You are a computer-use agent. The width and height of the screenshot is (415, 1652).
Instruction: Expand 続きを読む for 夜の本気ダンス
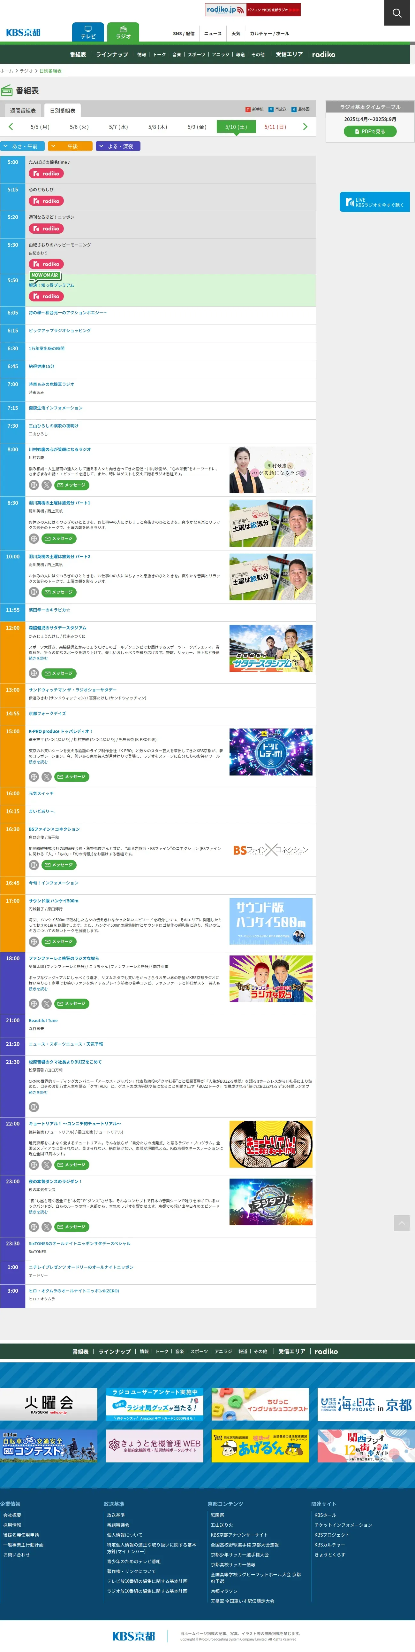point(38,1212)
